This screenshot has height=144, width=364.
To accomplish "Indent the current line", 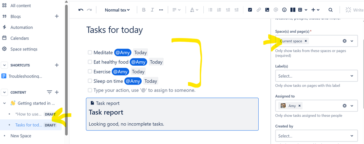I will tap(236, 10).
